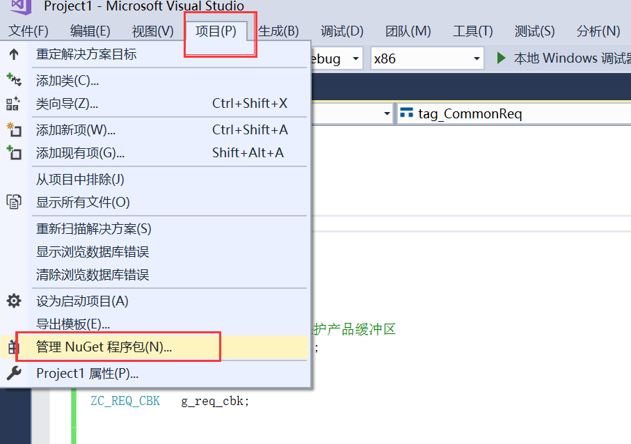Open the Class Wizard via its sidebar icon
This screenshot has width=631, height=444.
(13, 102)
